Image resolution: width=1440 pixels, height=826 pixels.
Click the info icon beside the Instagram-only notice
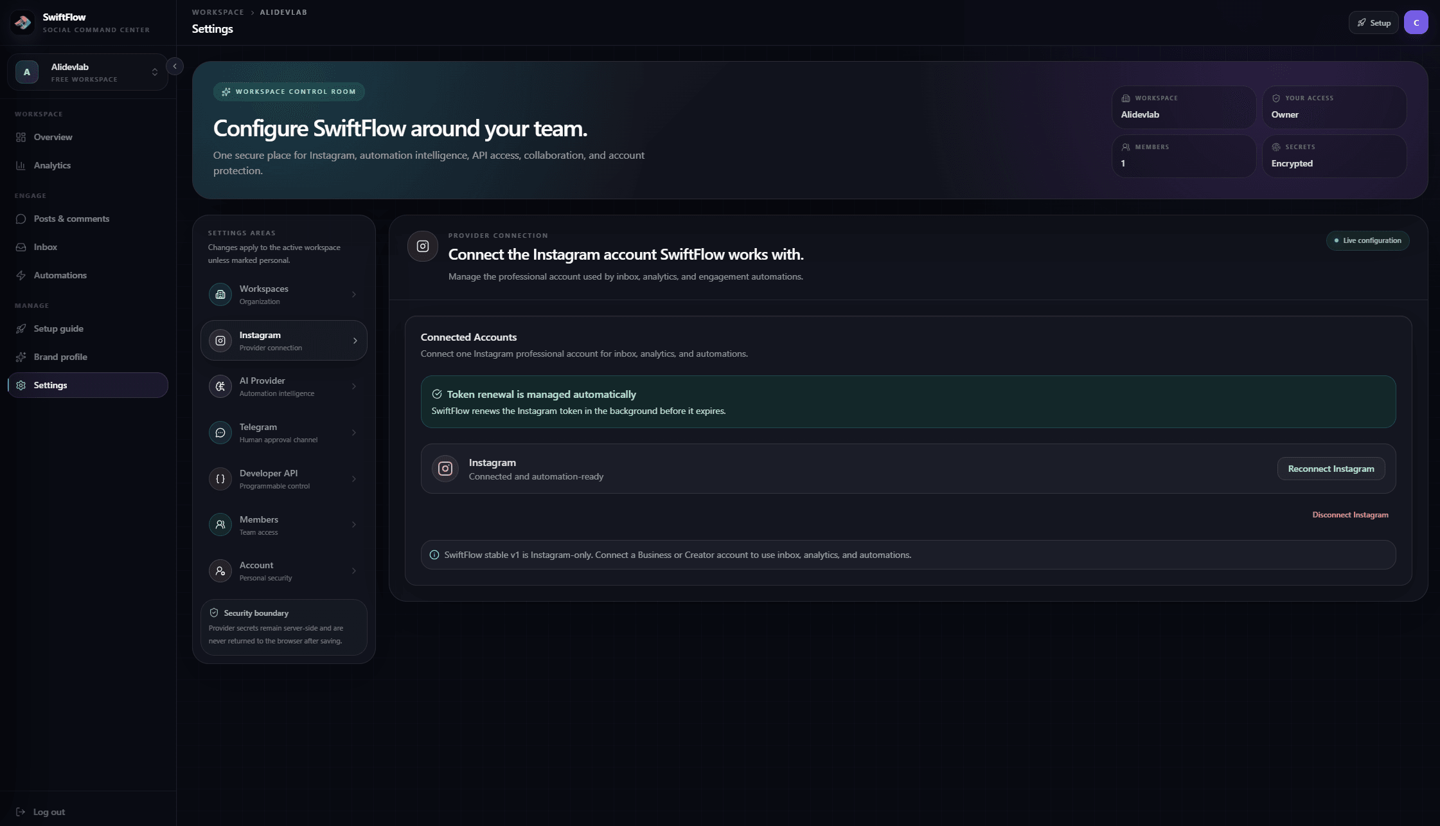[x=434, y=555]
